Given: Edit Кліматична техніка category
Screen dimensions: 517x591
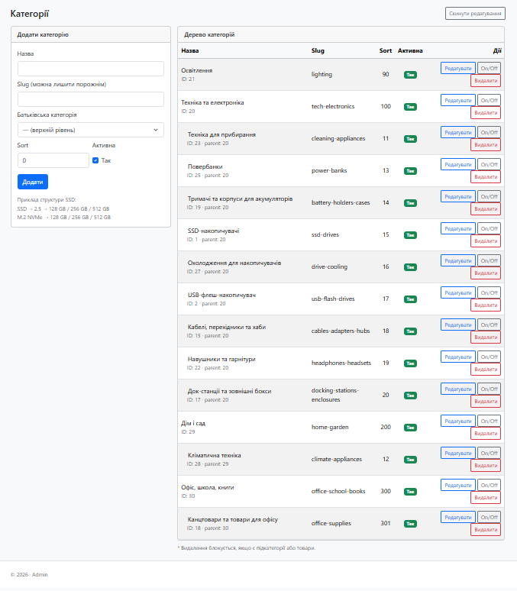Looking at the screenshot, I should coord(457,453).
